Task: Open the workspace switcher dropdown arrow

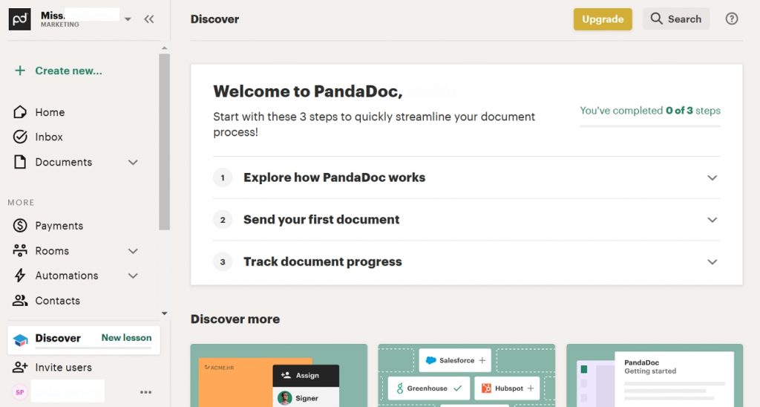Action: (128, 19)
